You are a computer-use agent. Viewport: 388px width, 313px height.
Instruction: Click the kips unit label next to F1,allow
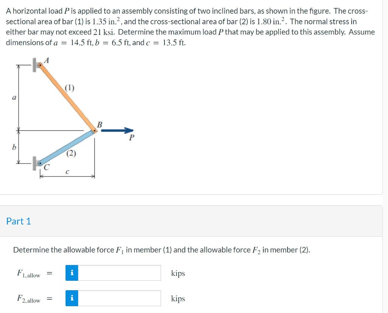tap(177, 273)
